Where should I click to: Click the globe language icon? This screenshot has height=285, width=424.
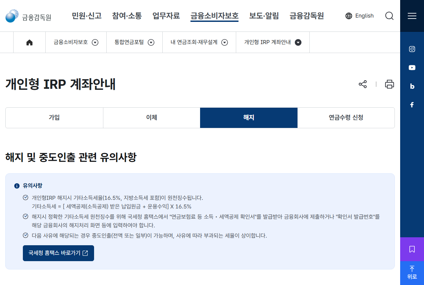point(349,16)
